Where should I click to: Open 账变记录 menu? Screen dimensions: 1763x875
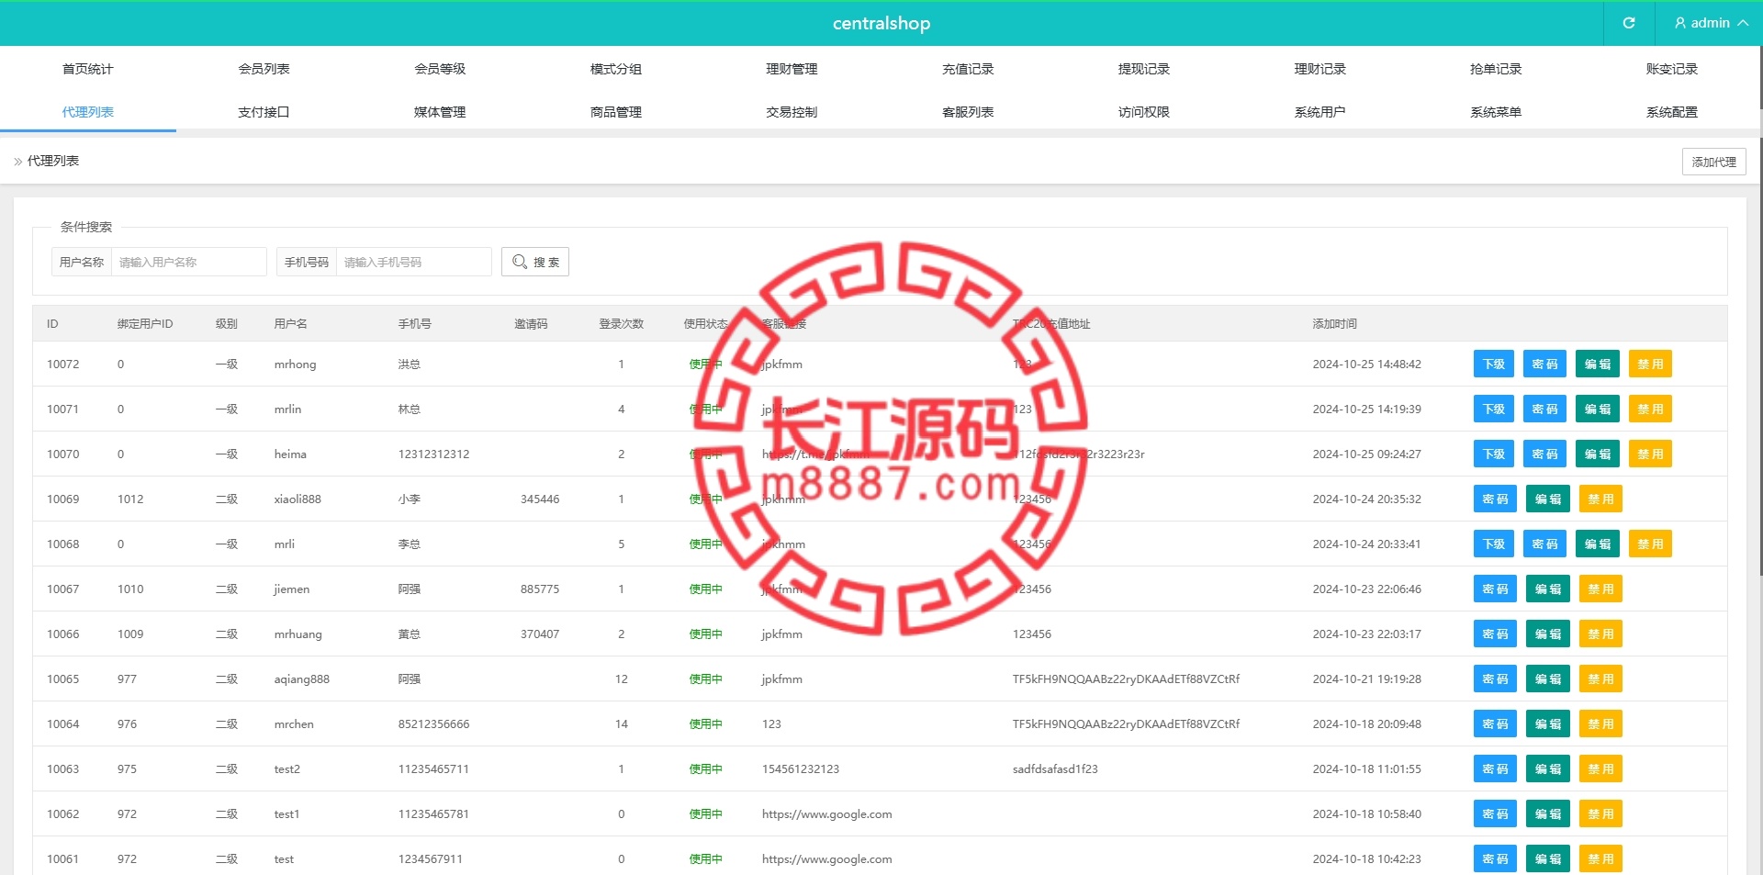[1672, 69]
